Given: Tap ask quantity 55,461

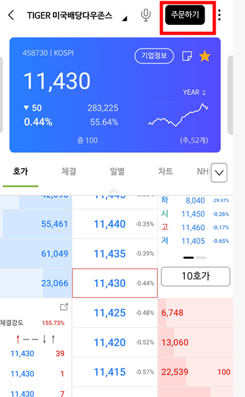Looking at the screenshot, I should [55, 224].
